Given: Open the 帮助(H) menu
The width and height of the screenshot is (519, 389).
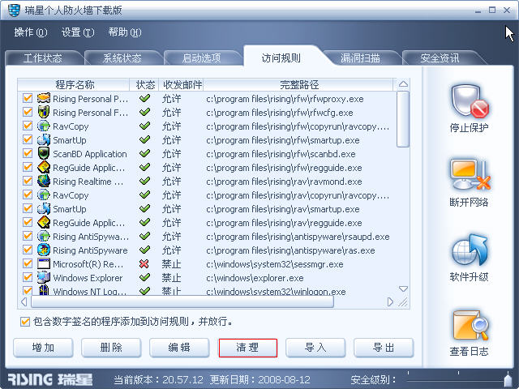Looking at the screenshot, I should point(125,32).
